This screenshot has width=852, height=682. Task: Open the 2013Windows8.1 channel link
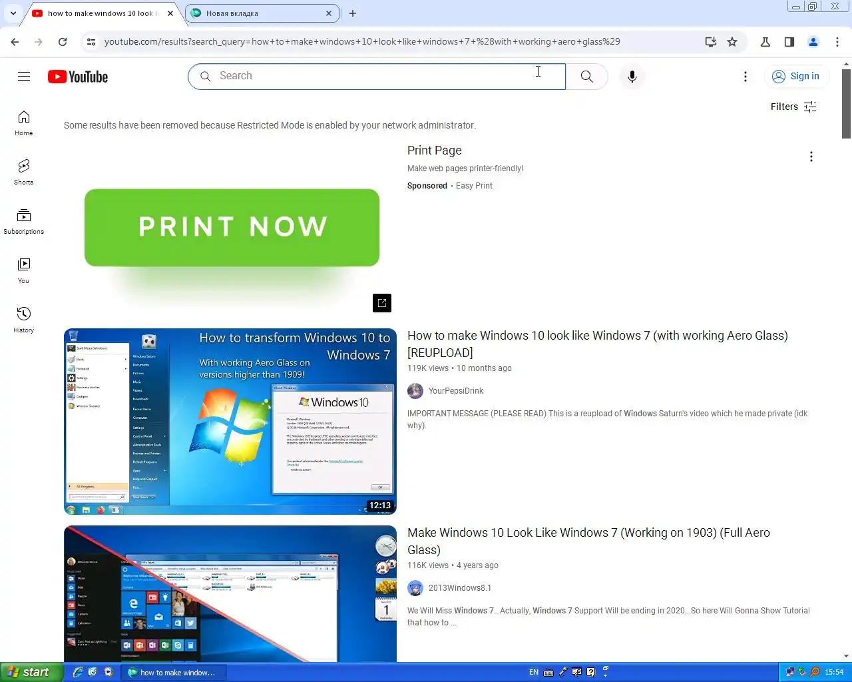click(x=460, y=588)
